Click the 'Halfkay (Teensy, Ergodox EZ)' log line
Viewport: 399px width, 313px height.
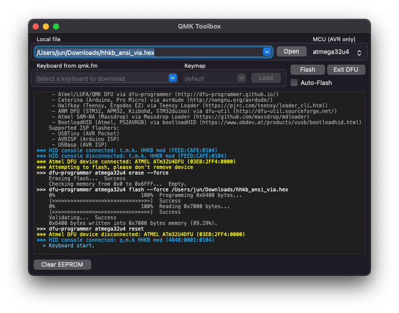click(190, 105)
